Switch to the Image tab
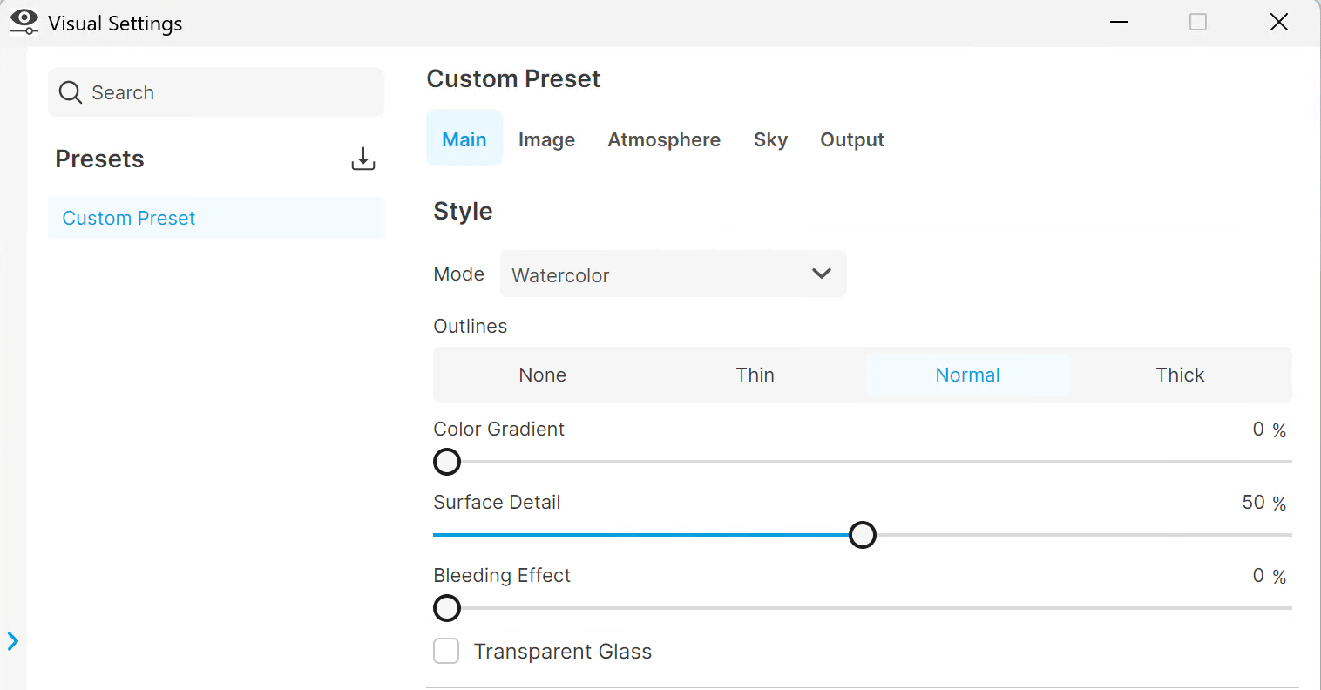The height and width of the screenshot is (690, 1321). pyautogui.click(x=546, y=139)
